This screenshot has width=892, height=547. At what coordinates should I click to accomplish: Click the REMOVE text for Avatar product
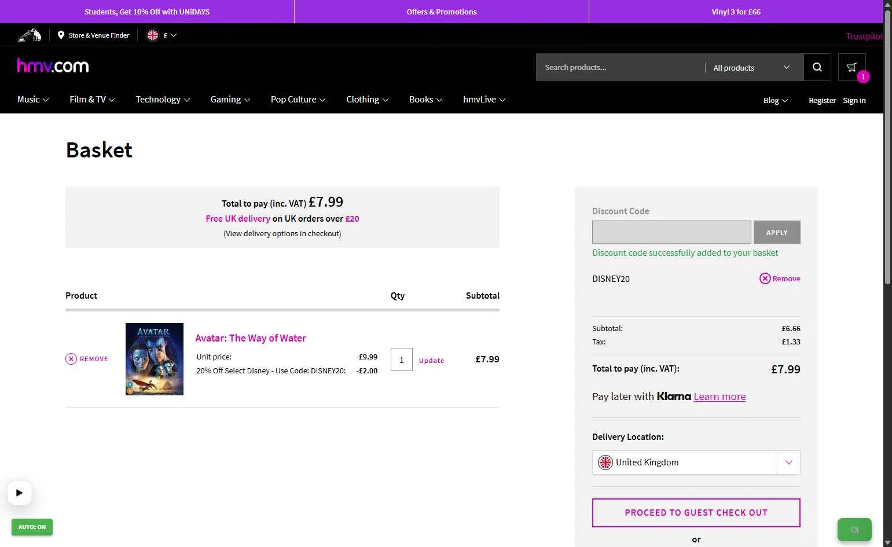[x=94, y=359]
